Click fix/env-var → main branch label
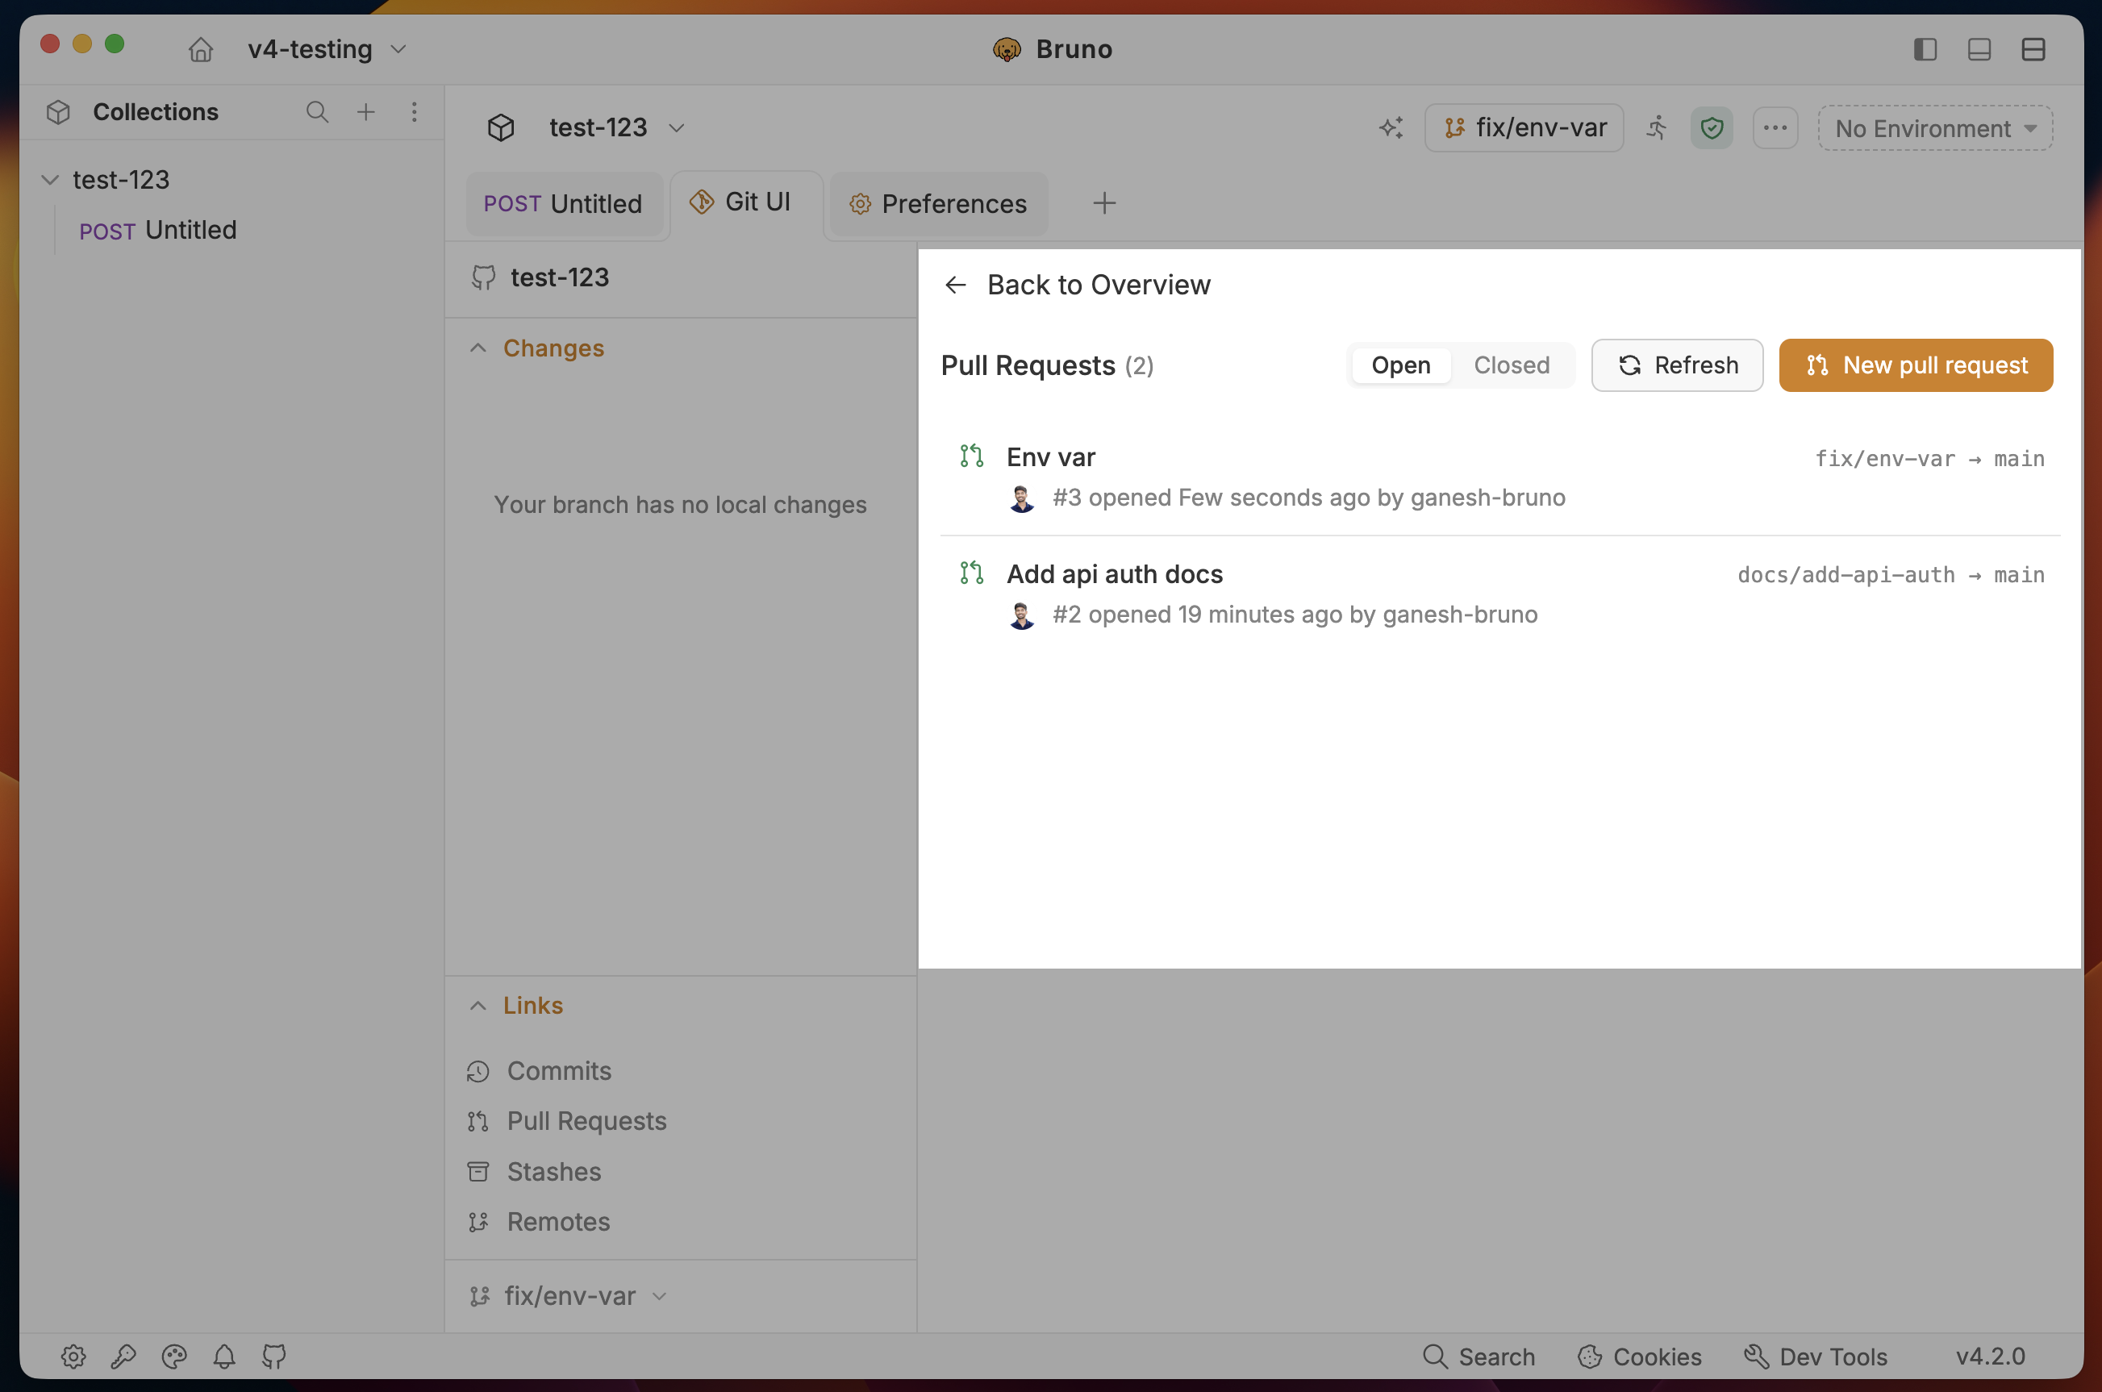The width and height of the screenshot is (2102, 1392). (x=1930, y=459)
